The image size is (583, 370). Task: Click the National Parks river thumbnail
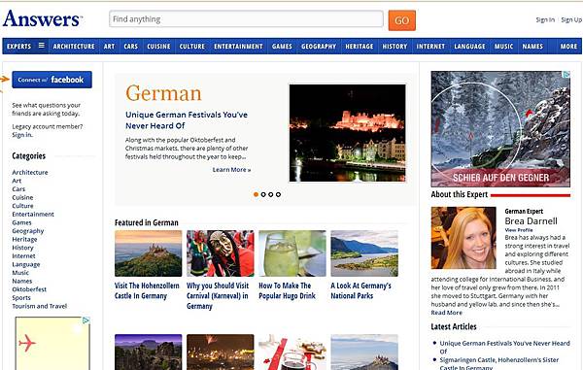pyautogui.click(x=364, y=253)
